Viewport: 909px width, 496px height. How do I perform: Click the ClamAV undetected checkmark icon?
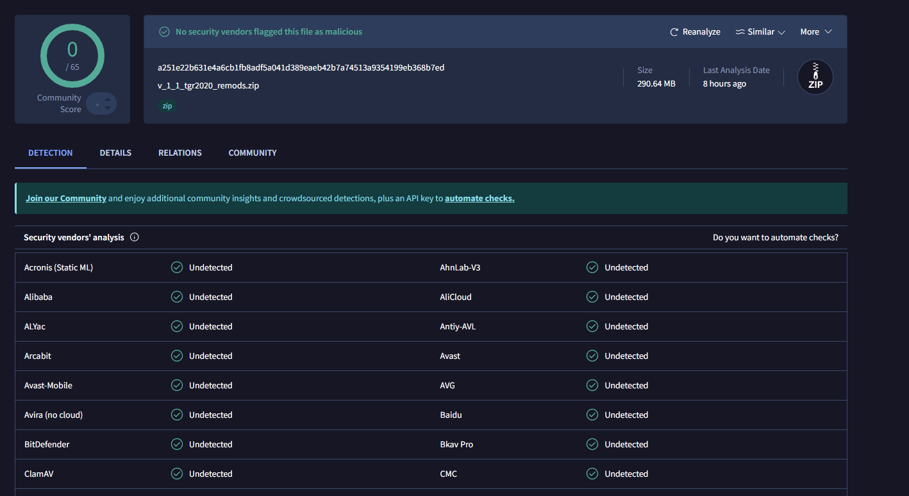click(177, 474)
